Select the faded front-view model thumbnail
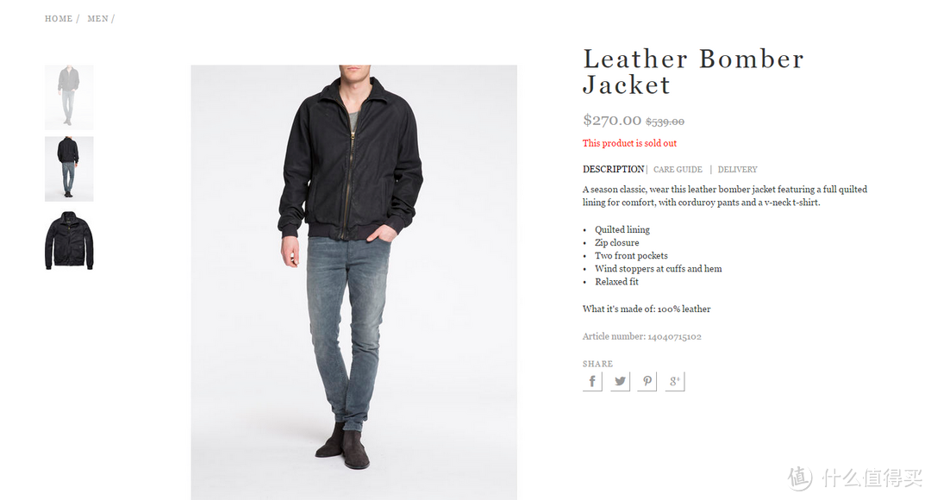Screen dimensions: 931x500 coord(69,97)
